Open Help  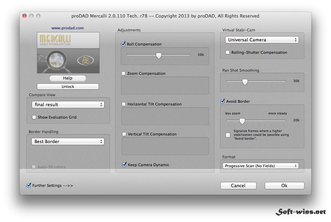tap(68, 78)
